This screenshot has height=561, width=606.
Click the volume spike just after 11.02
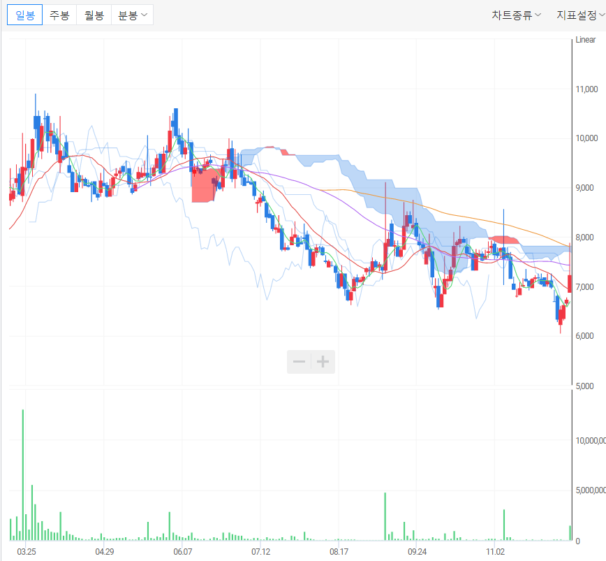click(504, 525)
